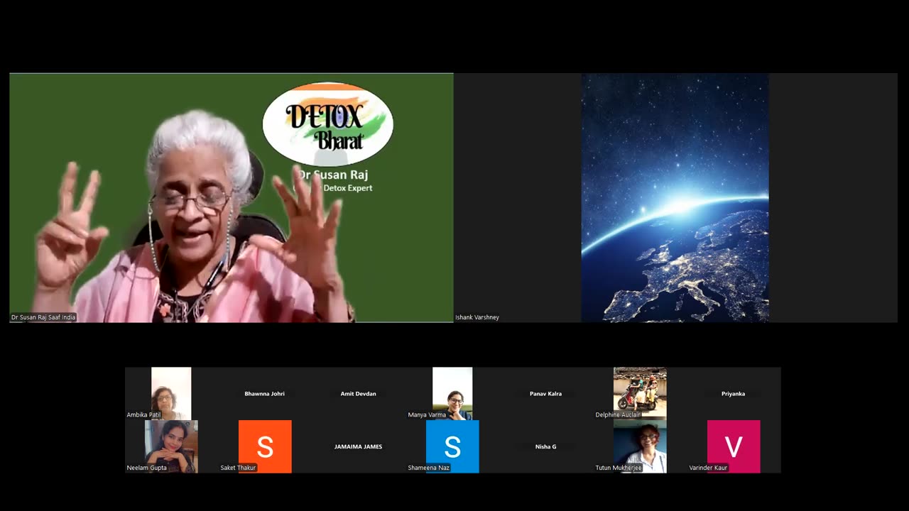The height and width of the screenshot is (511, 909).
Task: Select the Amit Devdan participant tile
Action: click(359, 393)
